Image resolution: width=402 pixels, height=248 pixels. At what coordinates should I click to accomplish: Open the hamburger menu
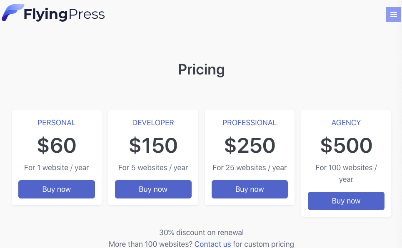pos(393,15)
